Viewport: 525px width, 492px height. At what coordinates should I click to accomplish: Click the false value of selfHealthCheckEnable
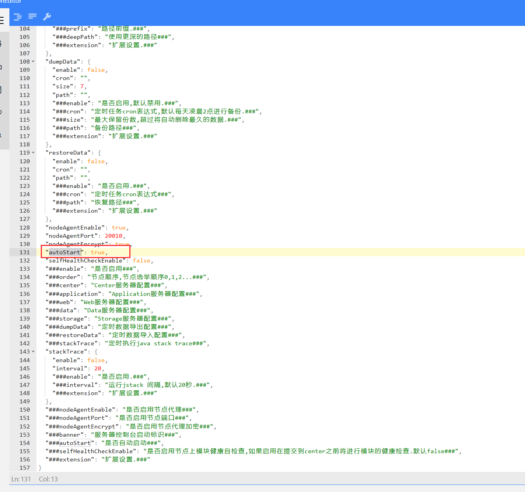click(141, 261)
